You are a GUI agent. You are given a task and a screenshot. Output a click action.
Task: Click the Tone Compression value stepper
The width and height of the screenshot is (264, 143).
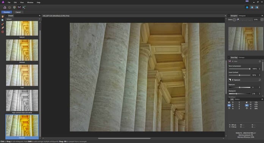(259, 69)
